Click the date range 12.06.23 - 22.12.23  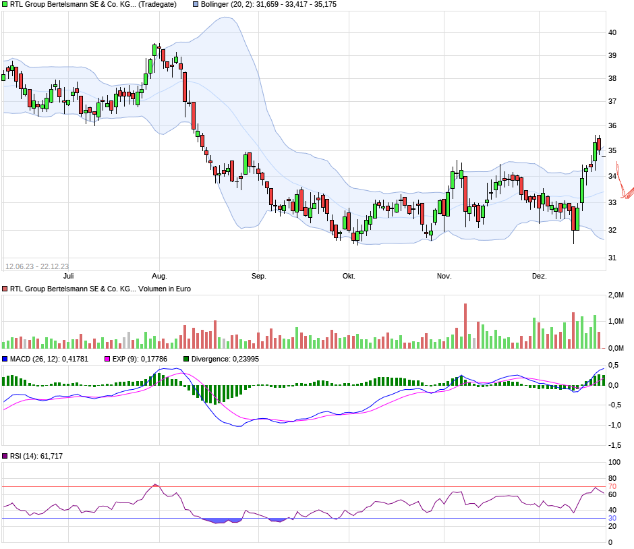[37, 266]
